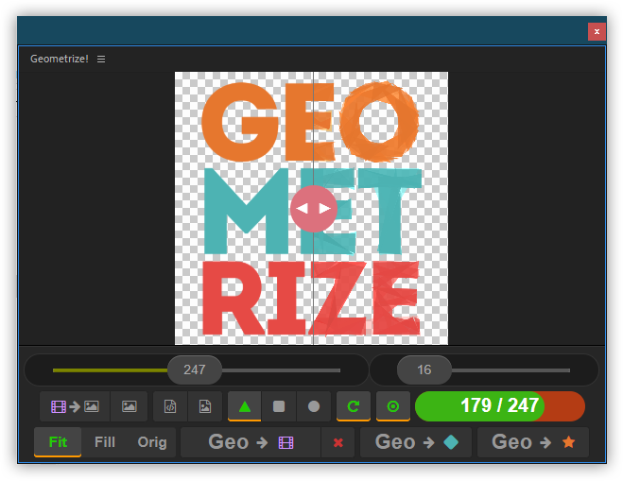This screenshot has height=481, width=623.
Task: Click the image file export icon
Action: pyautogui.click(x=205, y=406)
